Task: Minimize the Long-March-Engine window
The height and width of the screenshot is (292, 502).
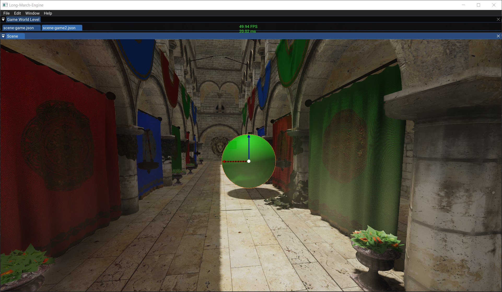Action: (x=463, y=5)
